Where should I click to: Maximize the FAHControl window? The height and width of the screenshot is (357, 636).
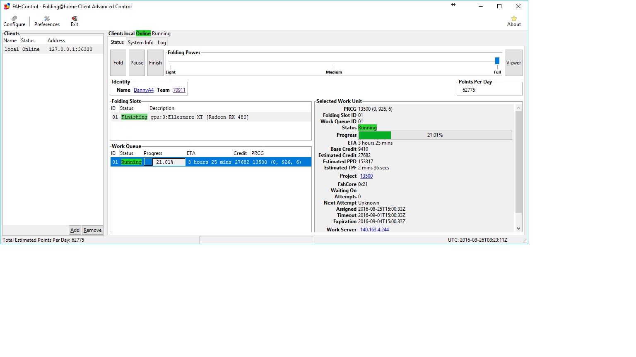tap(499, 6)
